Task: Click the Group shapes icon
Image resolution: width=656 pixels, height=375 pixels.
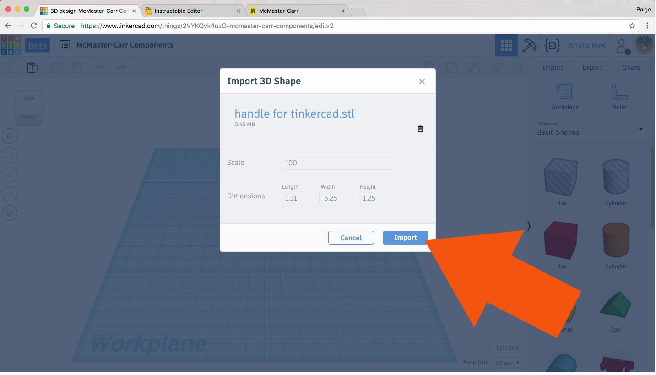Action: point(451,68)
